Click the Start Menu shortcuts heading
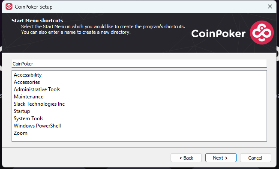 point(37,21)
